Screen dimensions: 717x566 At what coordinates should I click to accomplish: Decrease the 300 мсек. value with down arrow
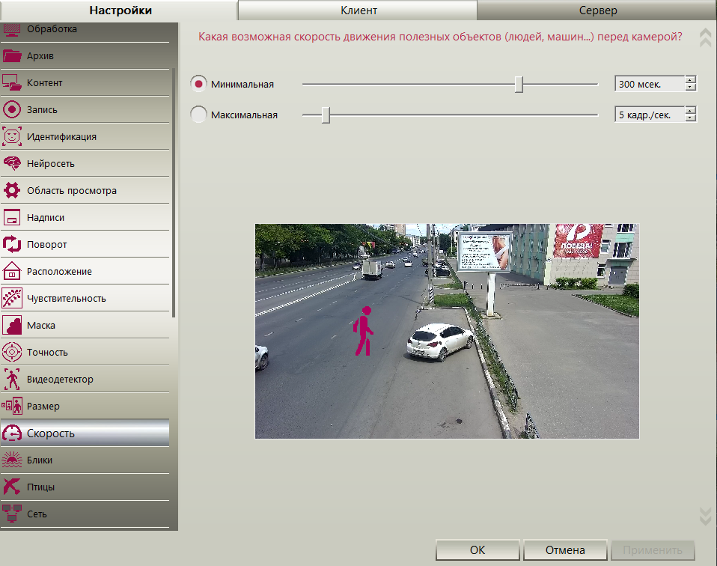[691, 88]
